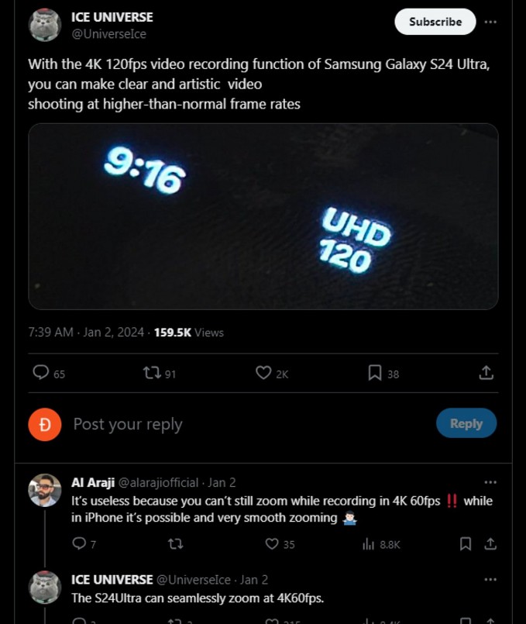
Task: Bookmark Al Araji's reply
Action: point(466,543)
